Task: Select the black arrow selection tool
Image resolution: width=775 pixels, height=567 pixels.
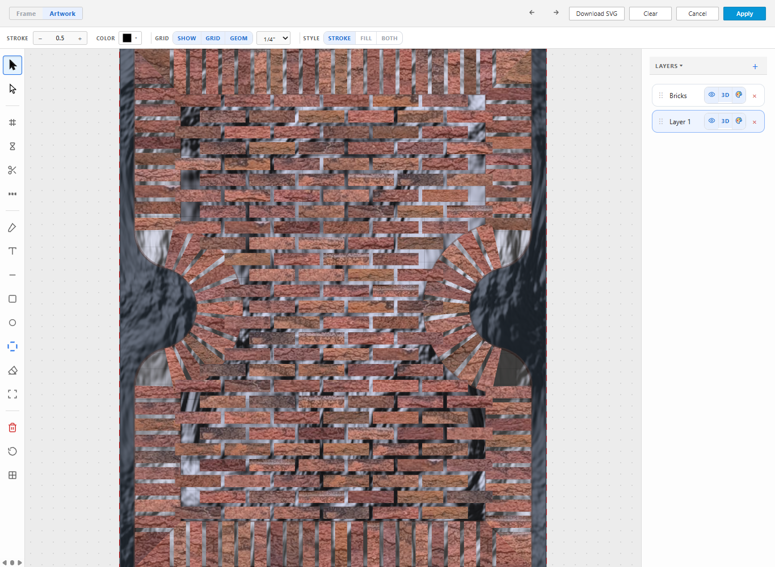Action: (12, 65)
